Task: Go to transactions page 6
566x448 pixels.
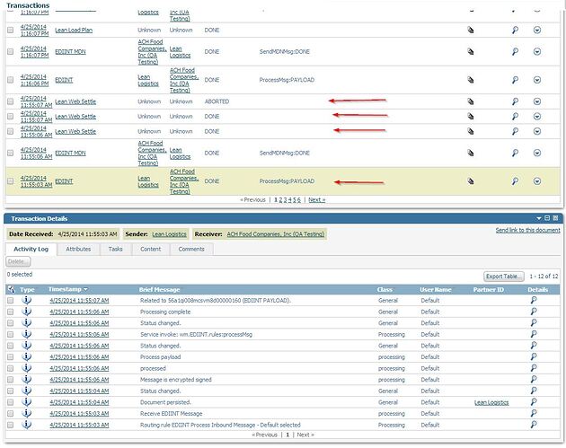Action: point(299,200)
